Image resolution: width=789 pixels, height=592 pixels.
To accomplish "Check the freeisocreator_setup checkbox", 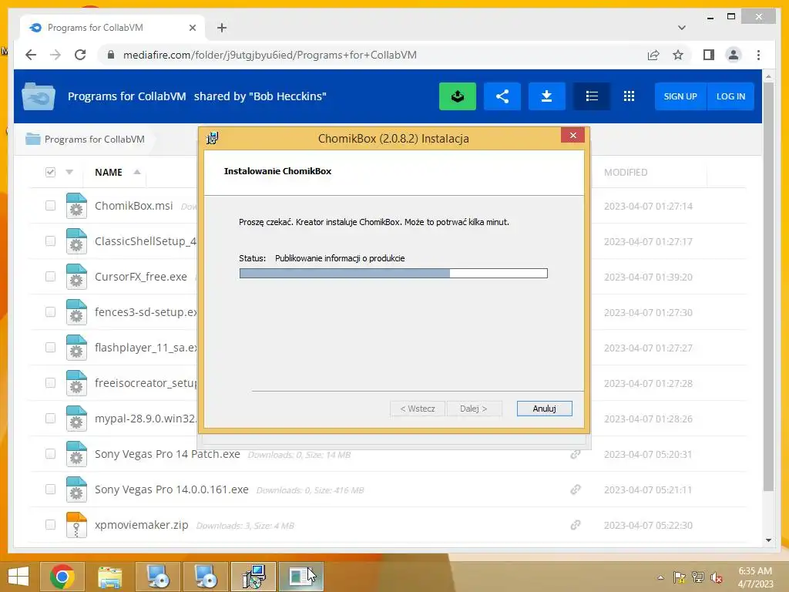I will tap(50, 383).
